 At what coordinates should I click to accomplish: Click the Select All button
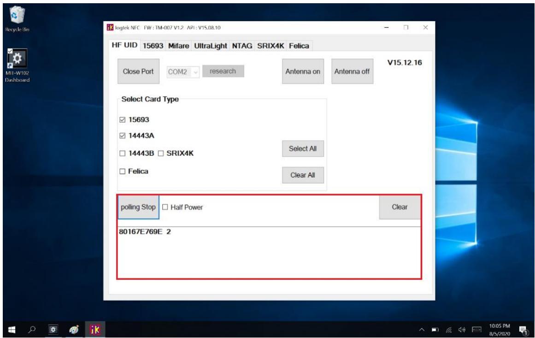[303, 149]
